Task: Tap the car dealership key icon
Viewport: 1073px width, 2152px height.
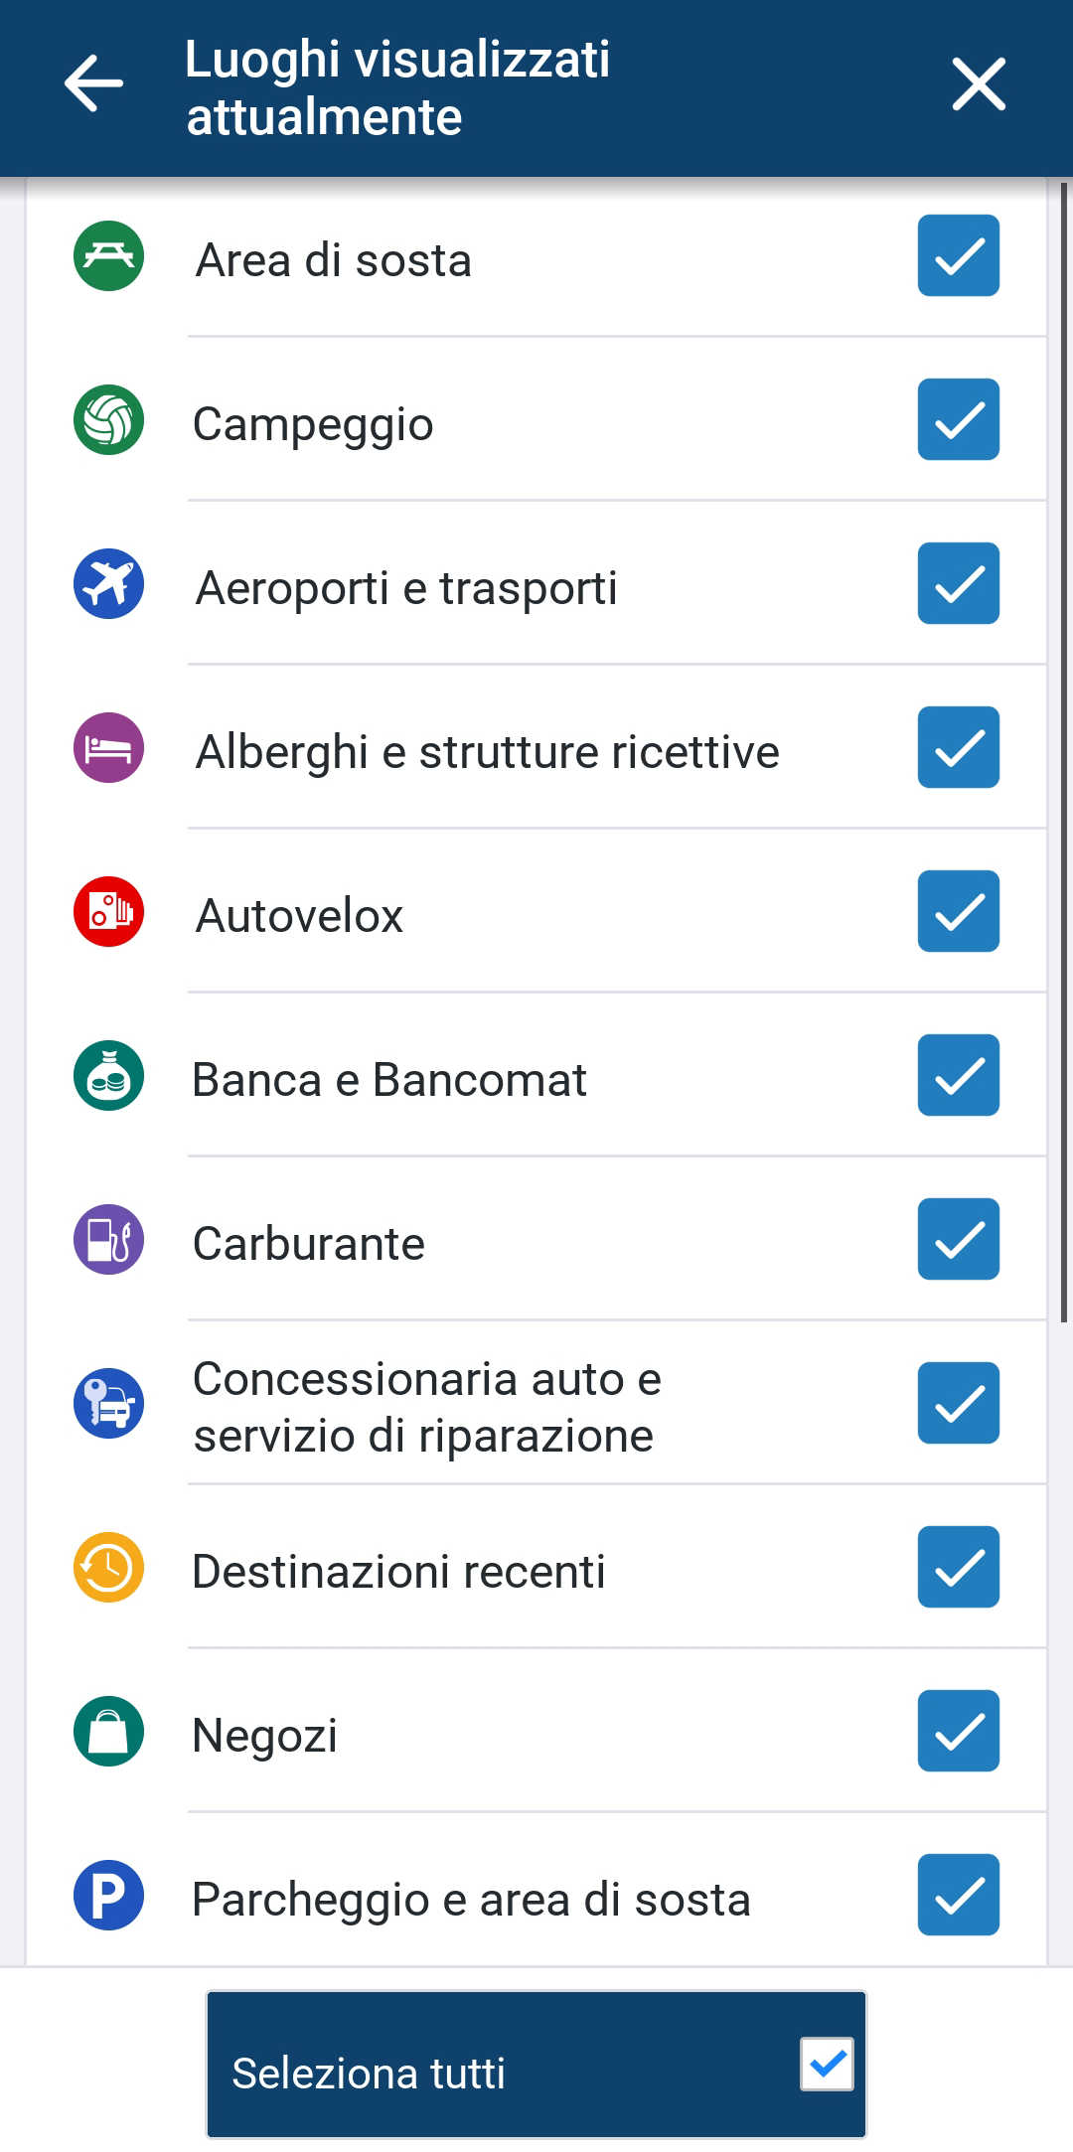Action: point(109,1404)
